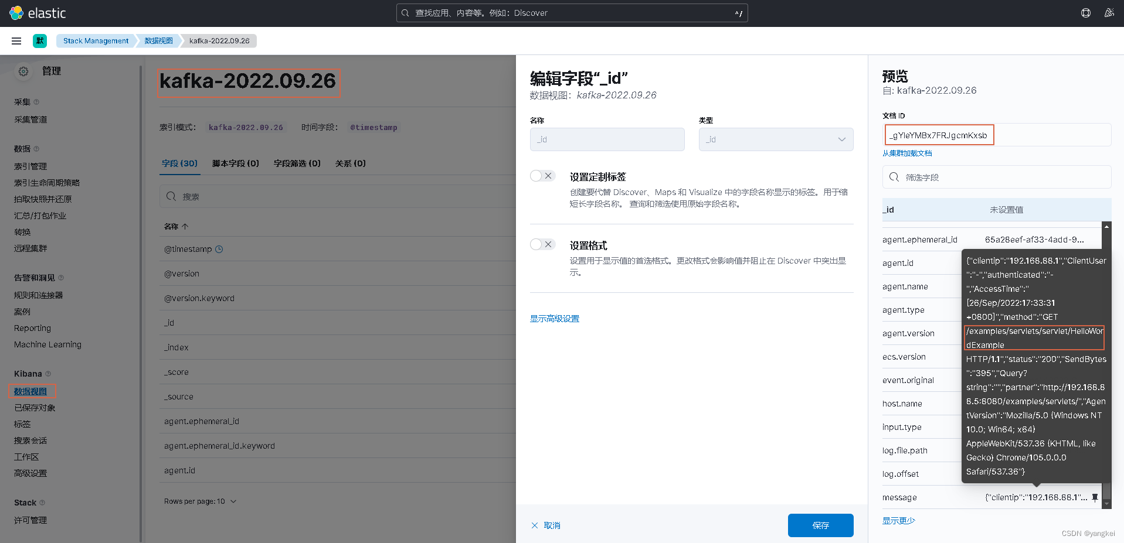This screenshot has height=543, width=1124.
Task: Click the 文档 ID input field
Action: 997,135
